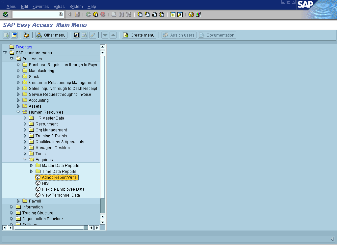The image size is (337, 245).
Task: Collapse the SAP standard menu node
Action: coord(5,52)
